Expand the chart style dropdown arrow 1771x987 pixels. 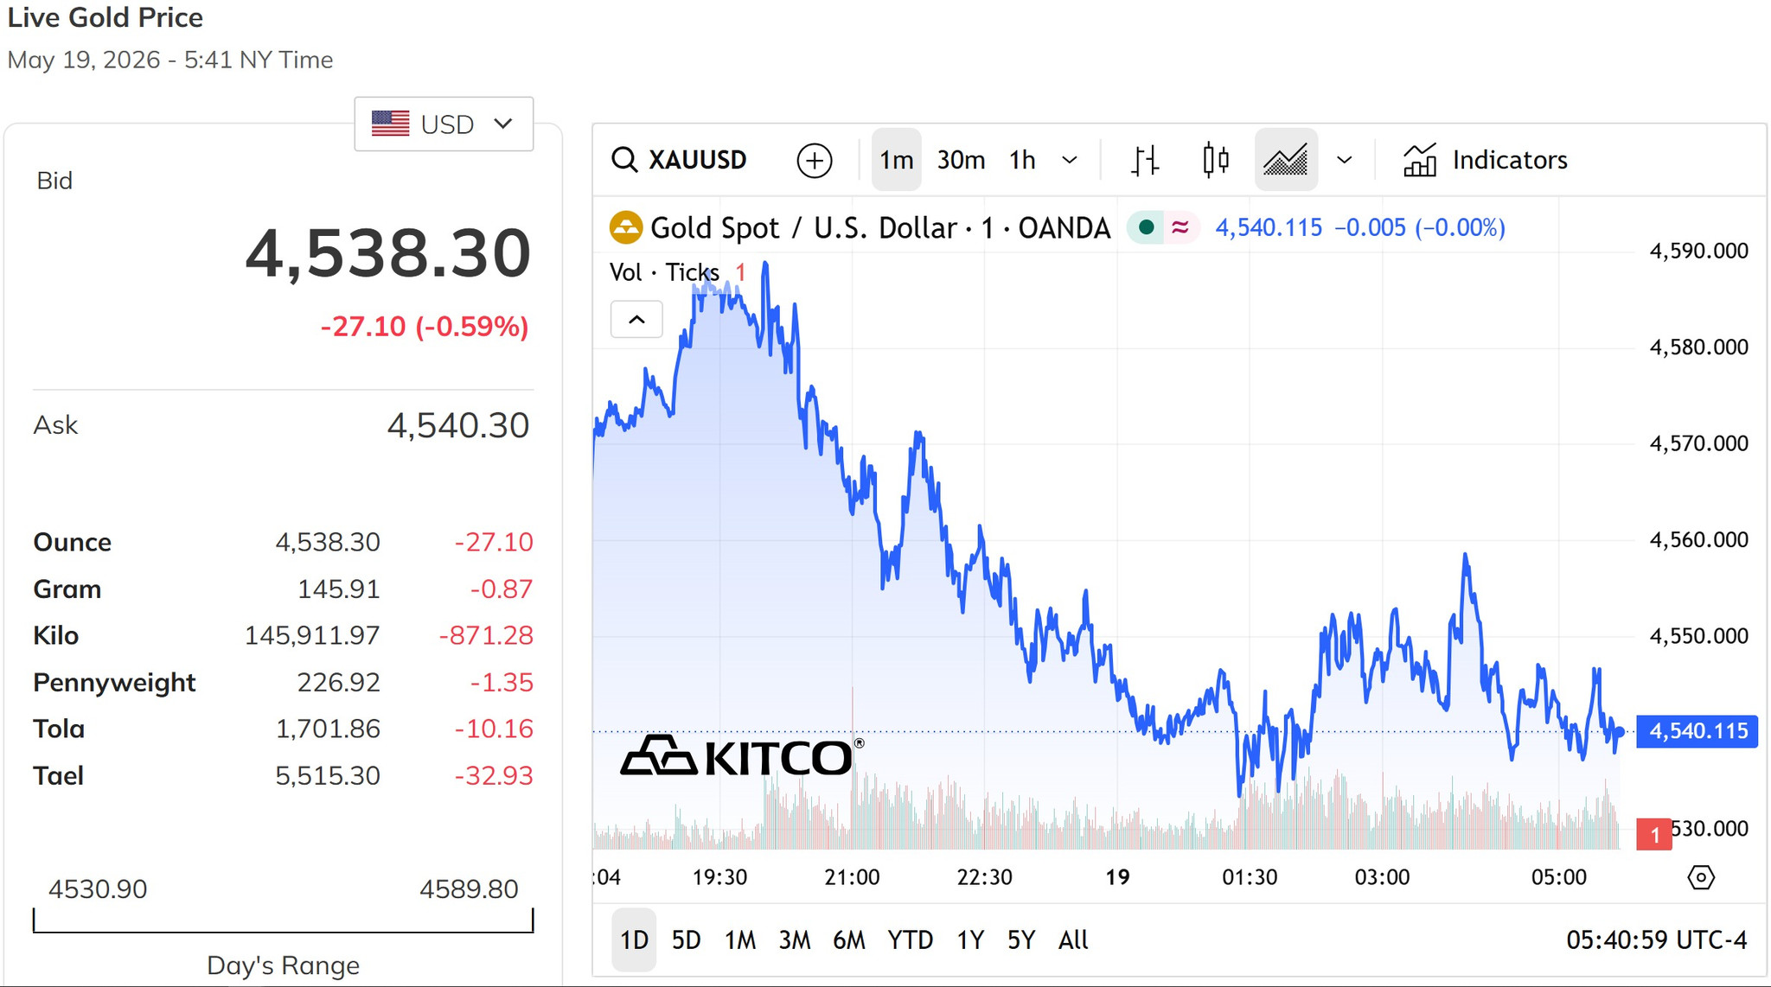click(1344, 160)
